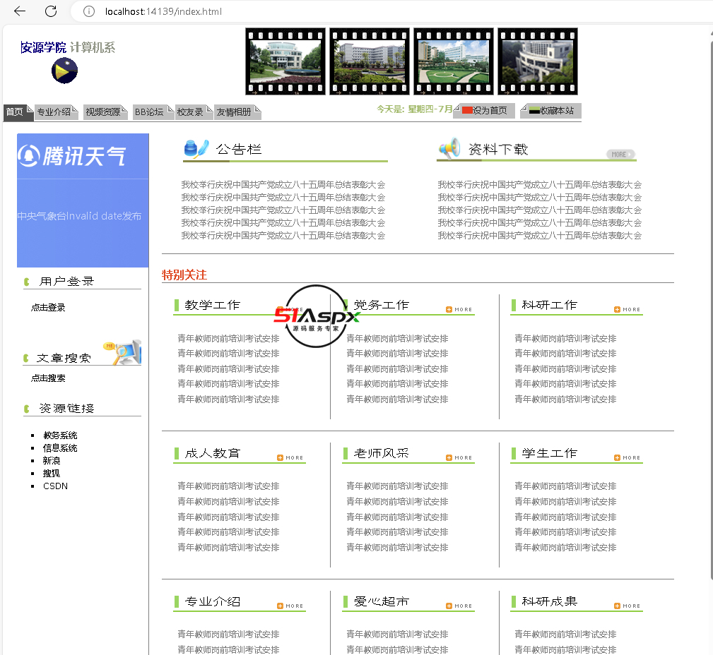Open third article under 老师风采
The width and height of the screenshot is (713, 655).
397,517
